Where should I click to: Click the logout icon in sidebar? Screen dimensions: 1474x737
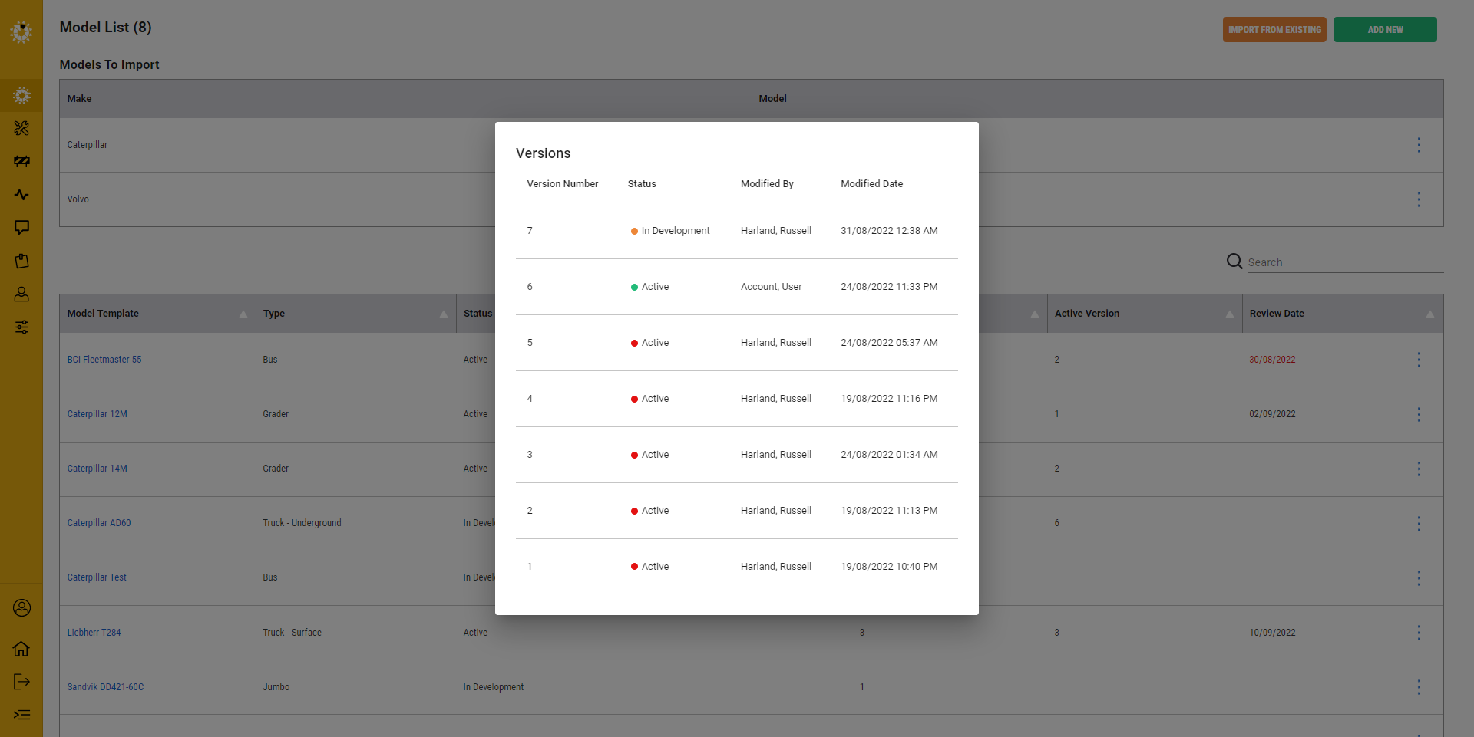coord(21,682)
